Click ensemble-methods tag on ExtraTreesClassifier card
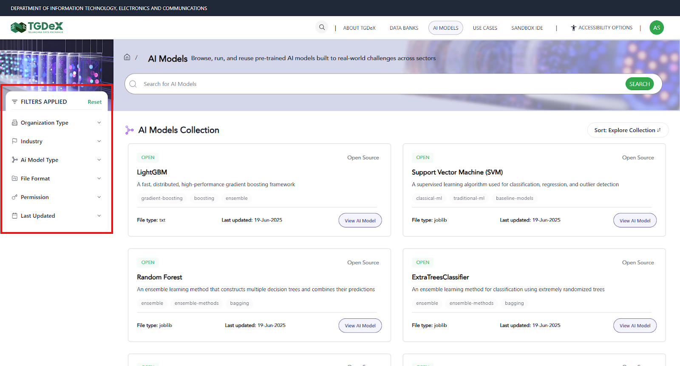Screen dimensions: 680x366 471,303
